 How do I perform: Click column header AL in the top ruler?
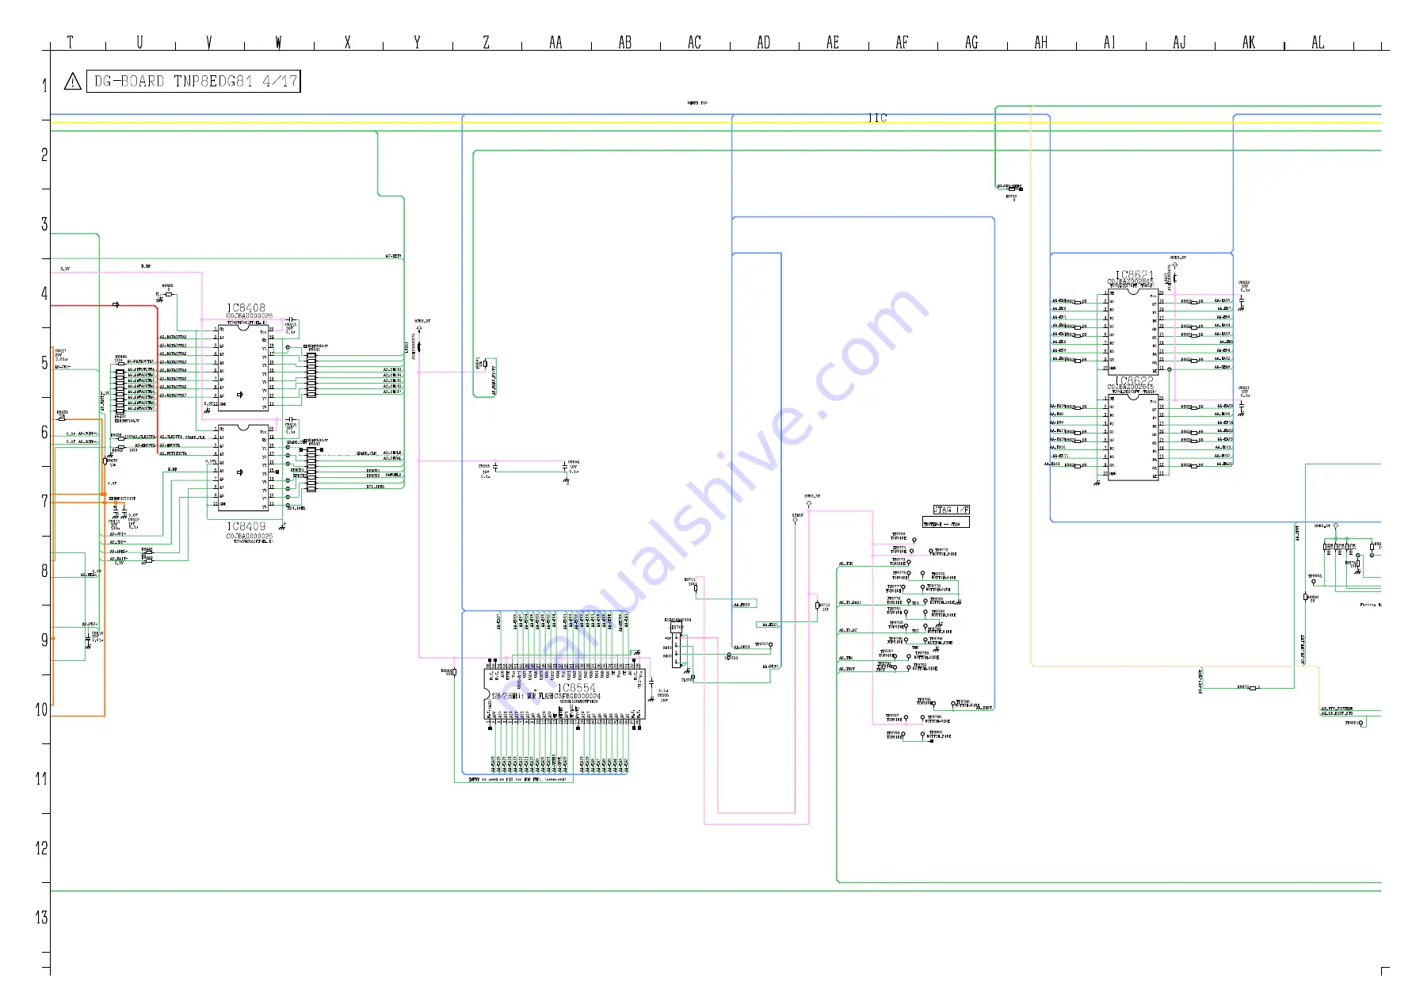1318,42
